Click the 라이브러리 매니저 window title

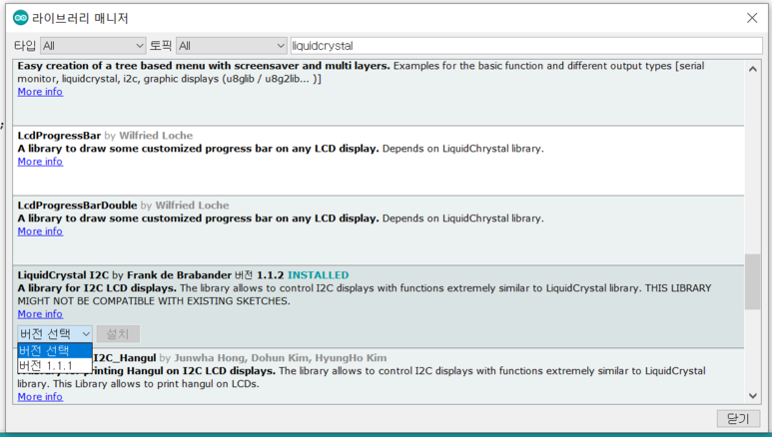[80, 18]
